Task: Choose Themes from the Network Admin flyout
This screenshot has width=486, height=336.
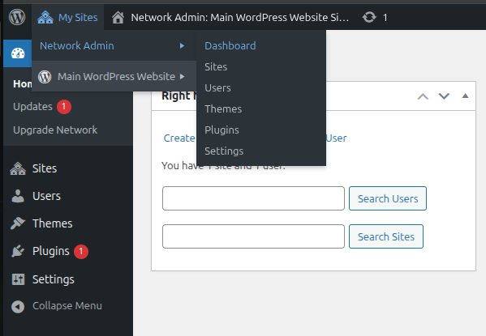Action: [x=223, y=109]
